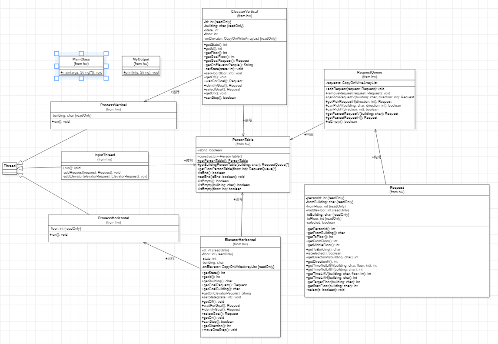The width and height of the screenshot is (498, 344).
Task: Select +setFloor(floor: int): void in ElevatorVertical
Action: (x=223, y=73)
